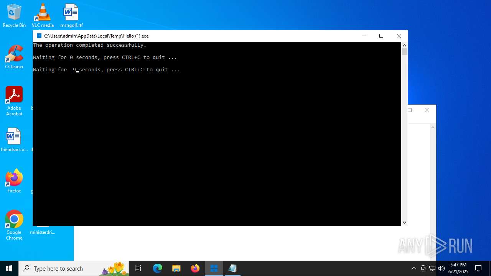Minimize the Hello (1).exe console window
Viewport: 491px width, 276px height.
[364, 36]
